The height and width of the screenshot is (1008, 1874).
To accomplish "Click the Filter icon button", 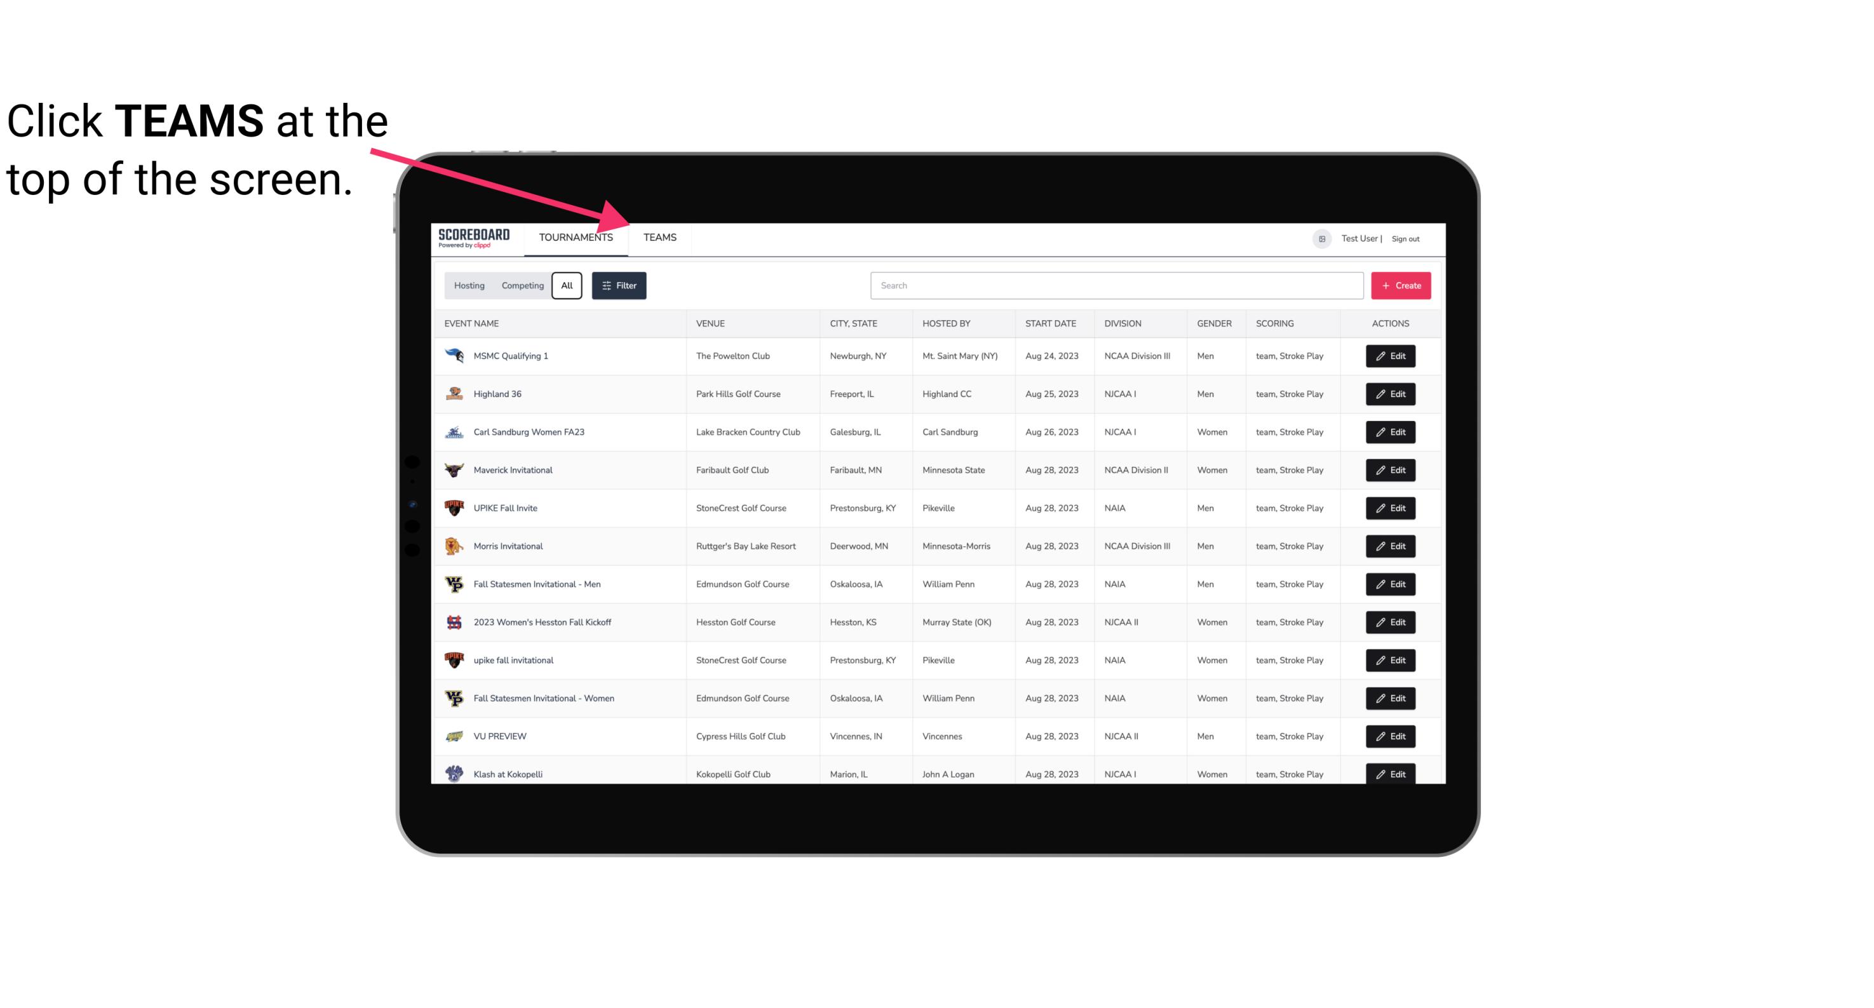I will click(618, 286).
